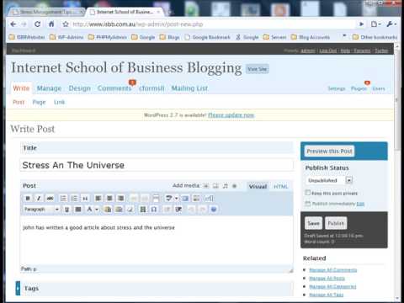The image size is (404, 303).
Task: Click the post Title input field
Action: coord(157,165)
